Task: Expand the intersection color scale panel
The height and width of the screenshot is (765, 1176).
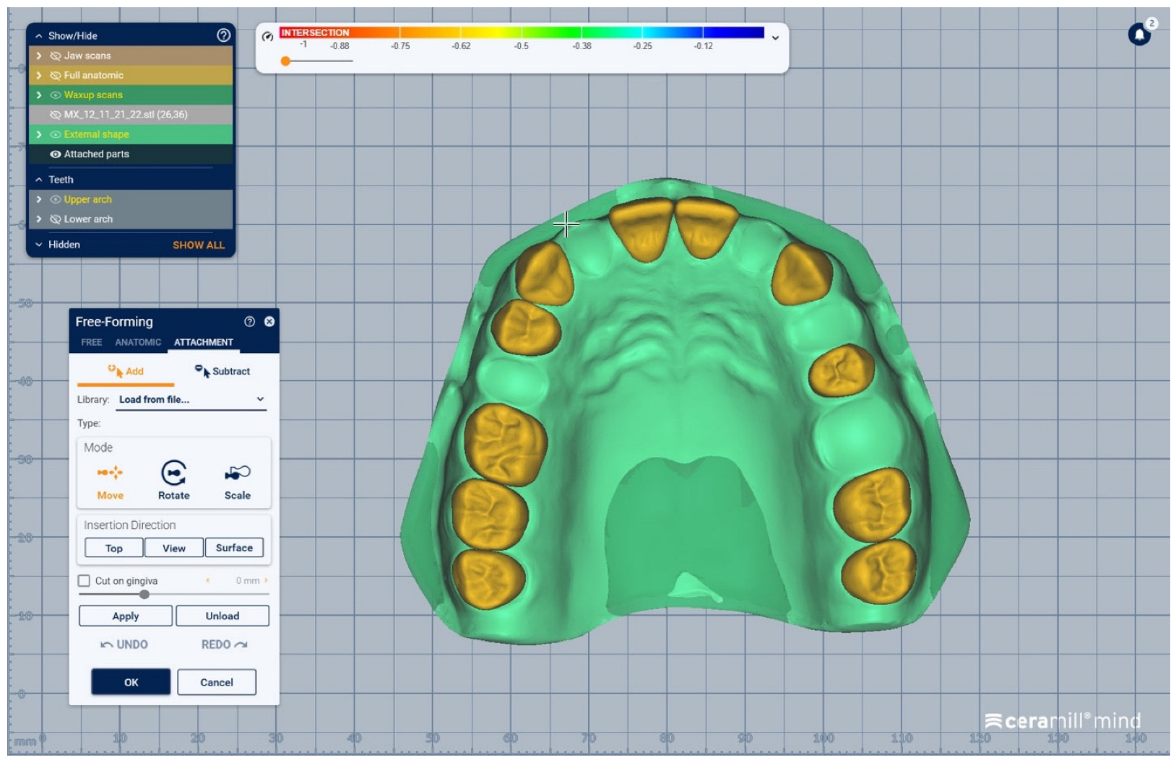Action: [775, 38]
